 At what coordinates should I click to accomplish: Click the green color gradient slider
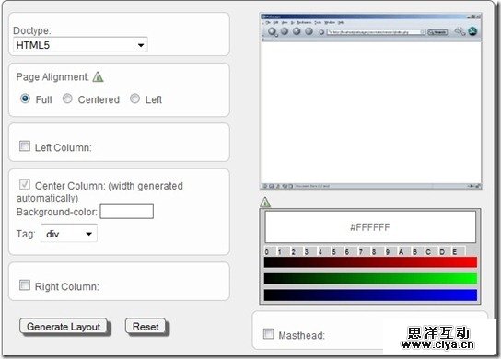(x=370, y=278)
